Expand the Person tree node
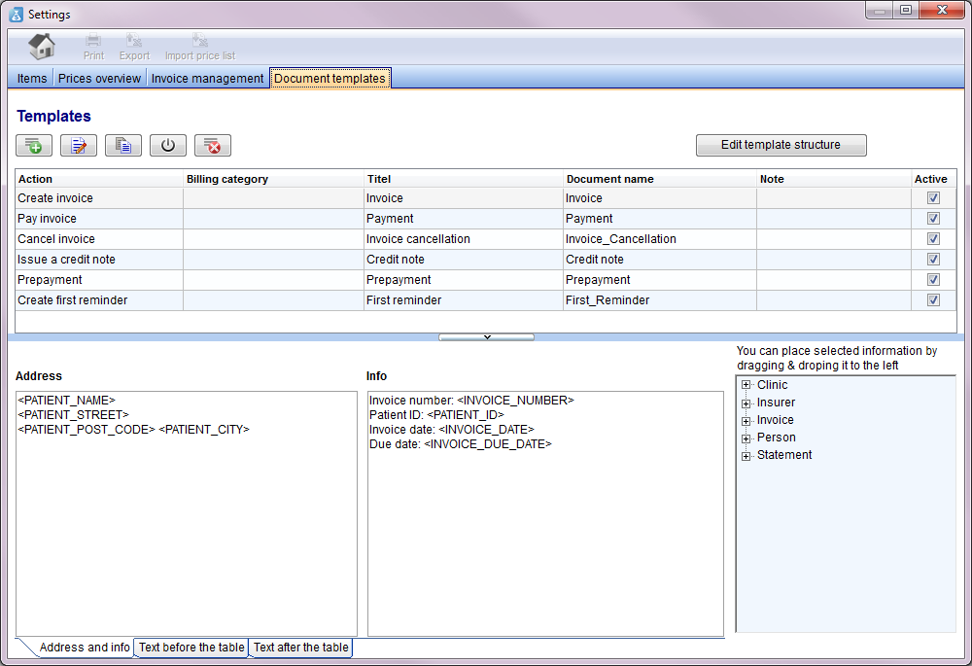 point(746,438)
